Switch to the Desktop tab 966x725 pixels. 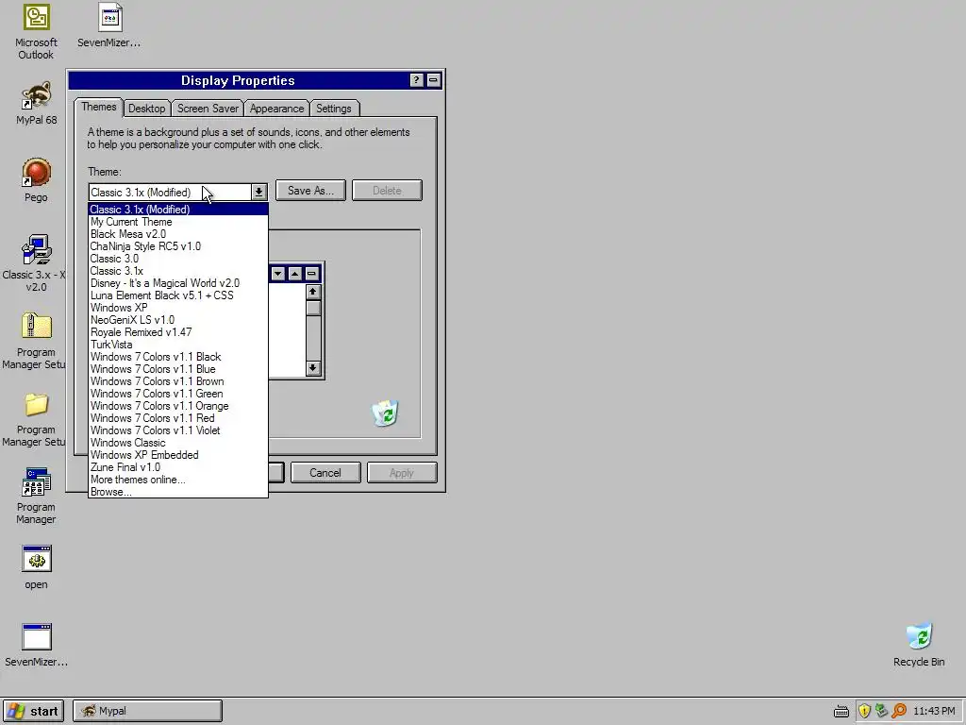point(146,109)
